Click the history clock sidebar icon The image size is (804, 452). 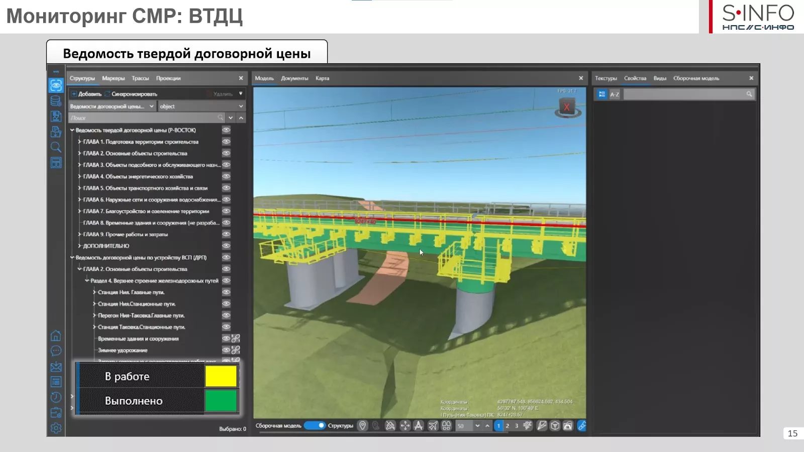(x=56, y=397)
